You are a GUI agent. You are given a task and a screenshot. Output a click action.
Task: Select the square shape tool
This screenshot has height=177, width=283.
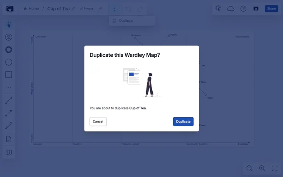click(x=9, y=75)
